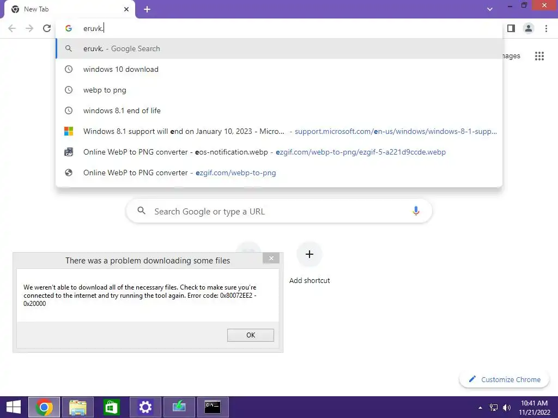Click the Chrome taskbar icon
This screenshot has width=558, height=418.
pos(44,407)
